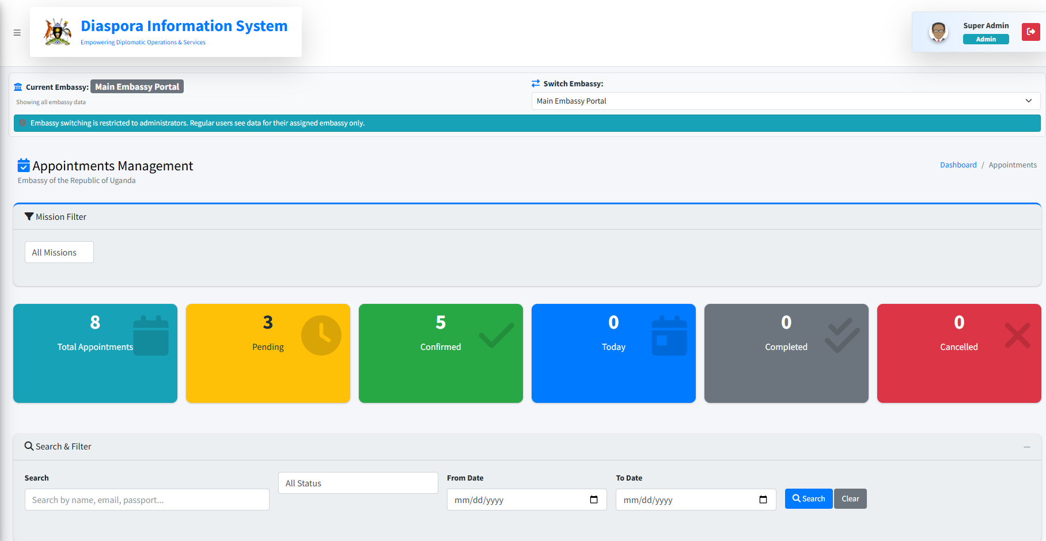Screen dimensions: 1046x541
Task: Click the Switch Embassy arrows icon
Action: (536, 83)
